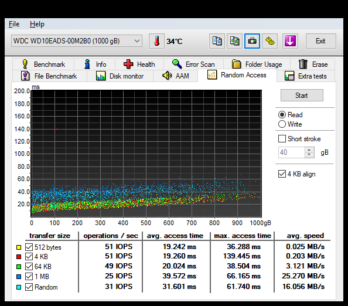Click the thermometer temperature icon

point(156,41)
